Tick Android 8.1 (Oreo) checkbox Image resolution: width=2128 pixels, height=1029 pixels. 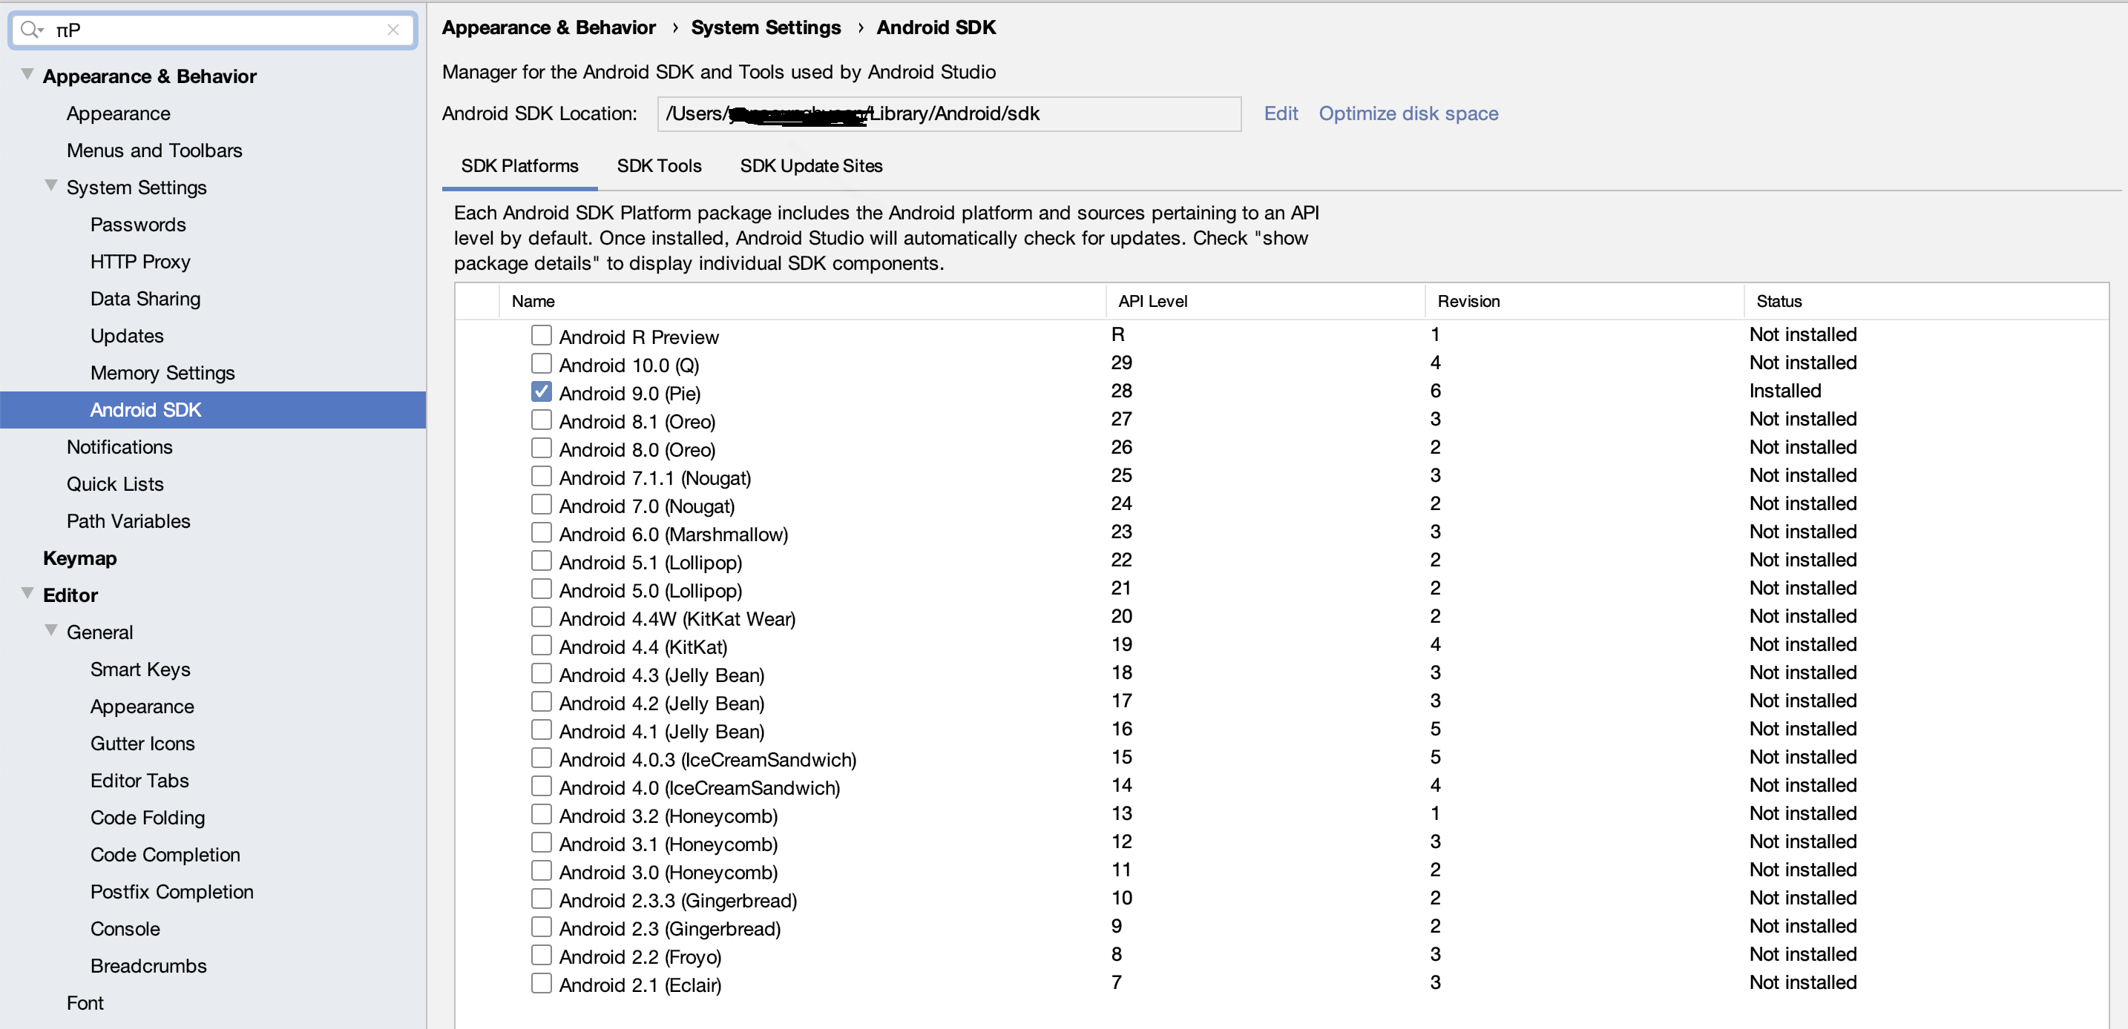pos(541,420)
